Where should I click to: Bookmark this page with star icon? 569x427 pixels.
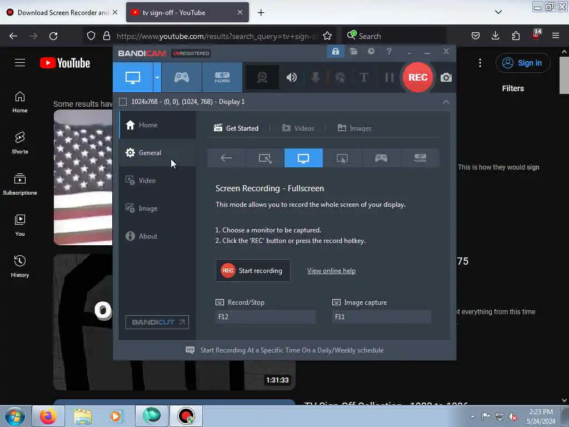tap(327, 36)
